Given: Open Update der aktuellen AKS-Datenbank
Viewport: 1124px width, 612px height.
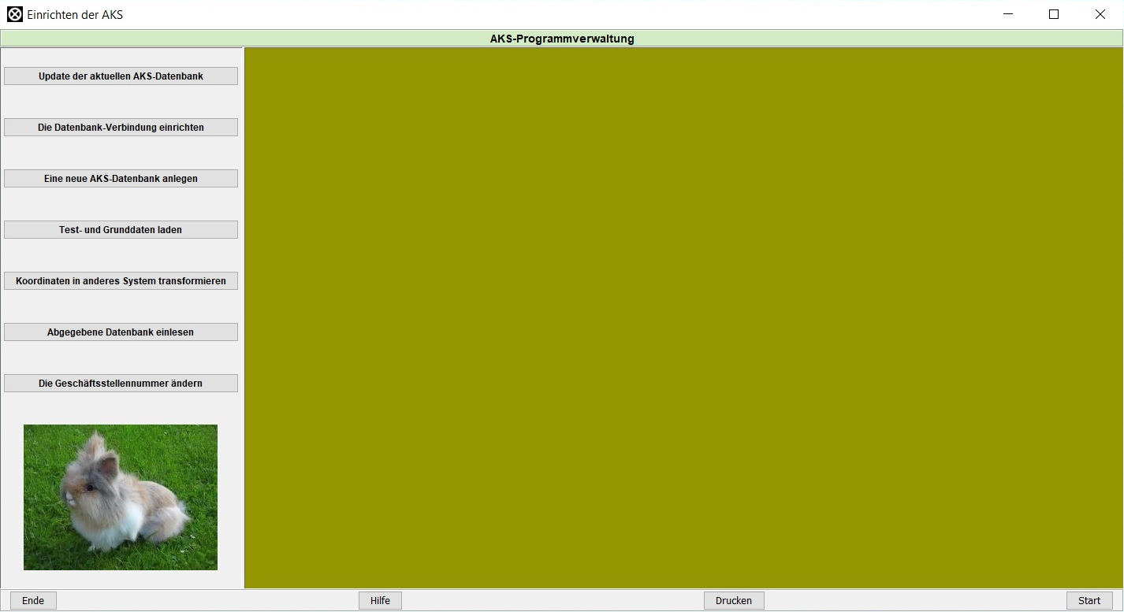Looking at the screenshot, I should click(121, 76).
